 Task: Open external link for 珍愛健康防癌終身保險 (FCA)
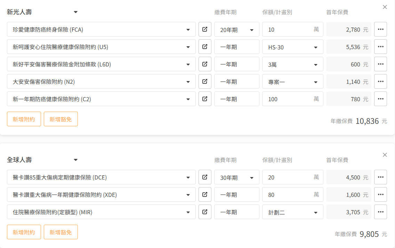pos(205,29)
